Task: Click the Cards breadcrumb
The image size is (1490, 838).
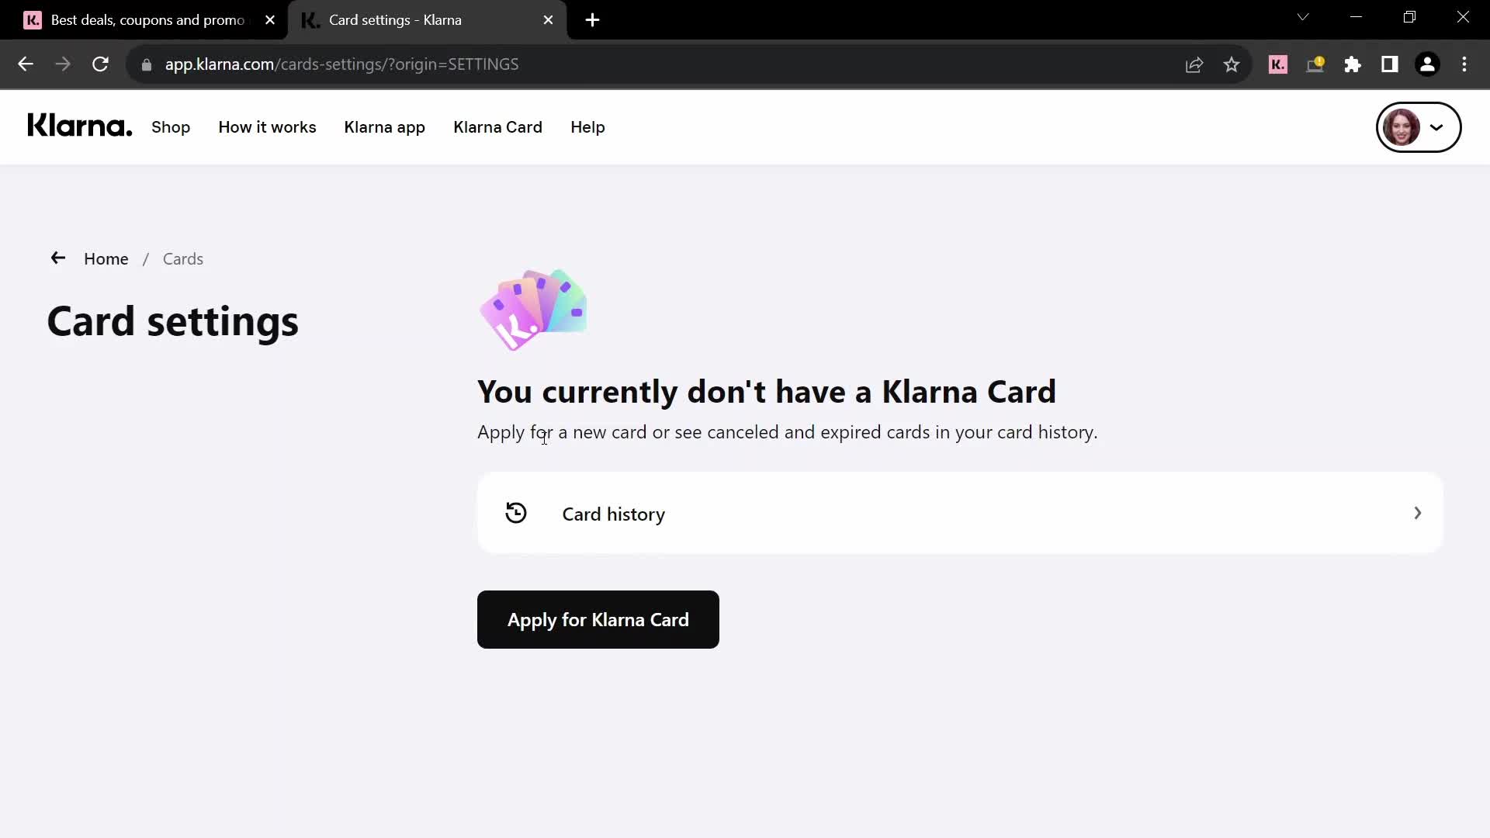Action: (x=183, y=259)
